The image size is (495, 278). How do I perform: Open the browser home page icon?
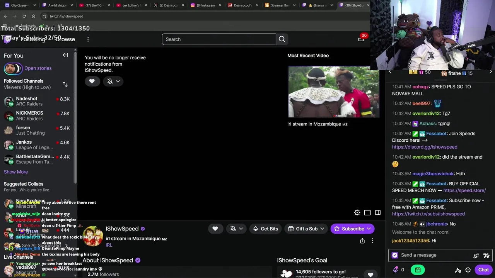[x=33, y=16]
